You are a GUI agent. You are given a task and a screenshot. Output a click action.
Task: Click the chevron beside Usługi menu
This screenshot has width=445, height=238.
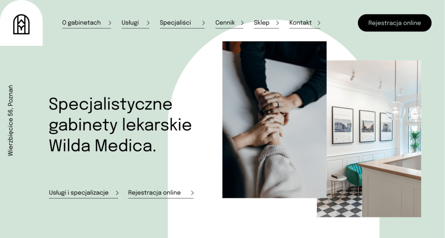(x=148, y=23)
